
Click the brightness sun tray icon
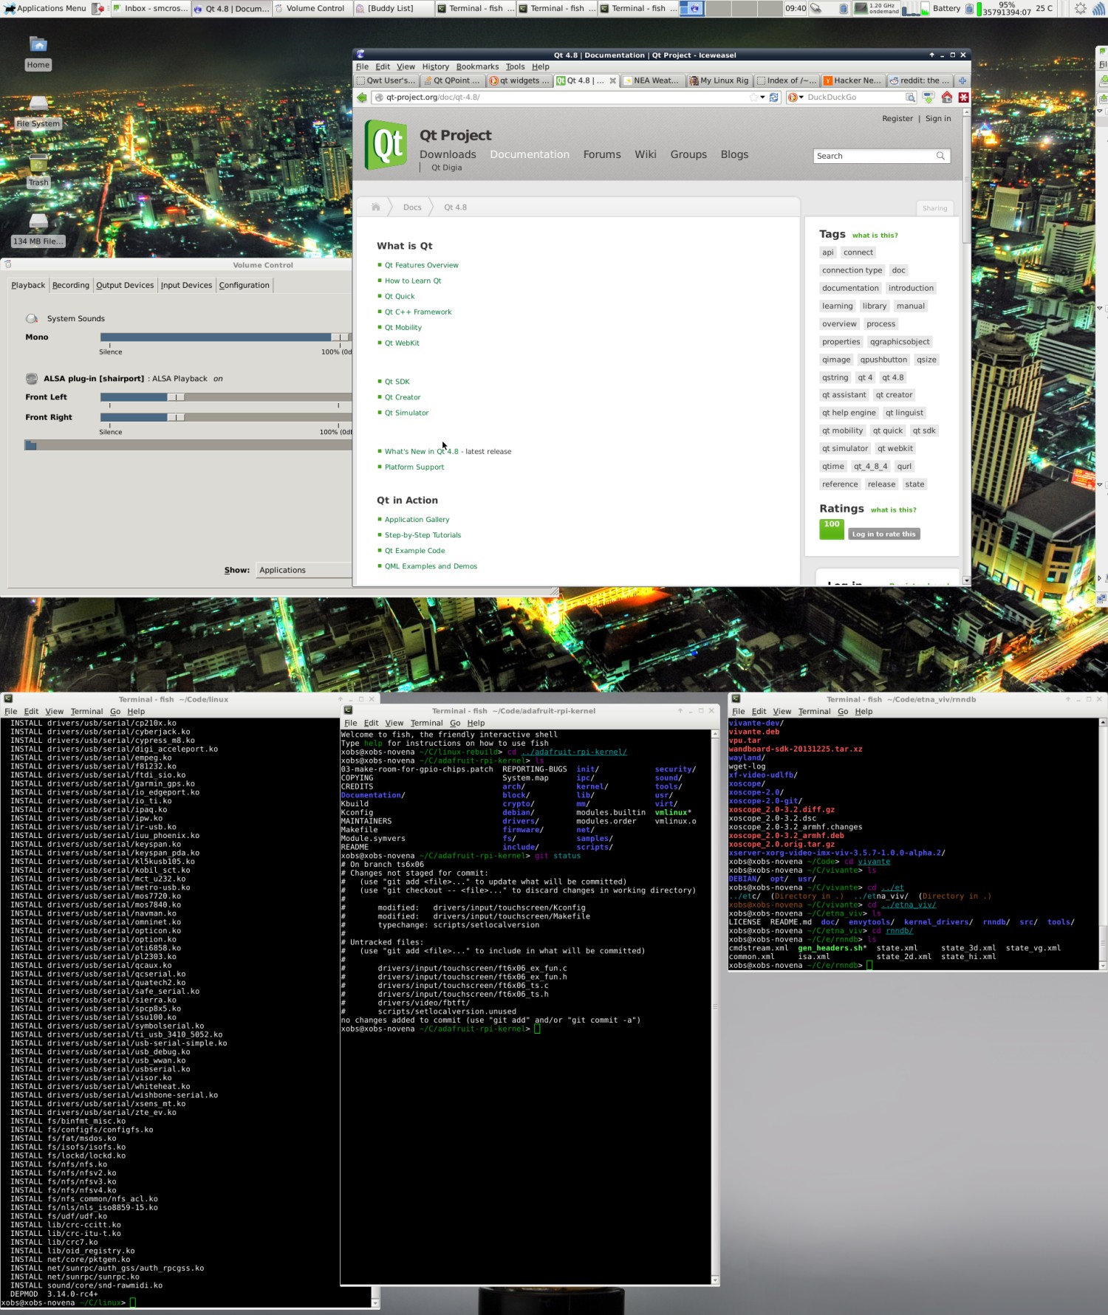1080,9
